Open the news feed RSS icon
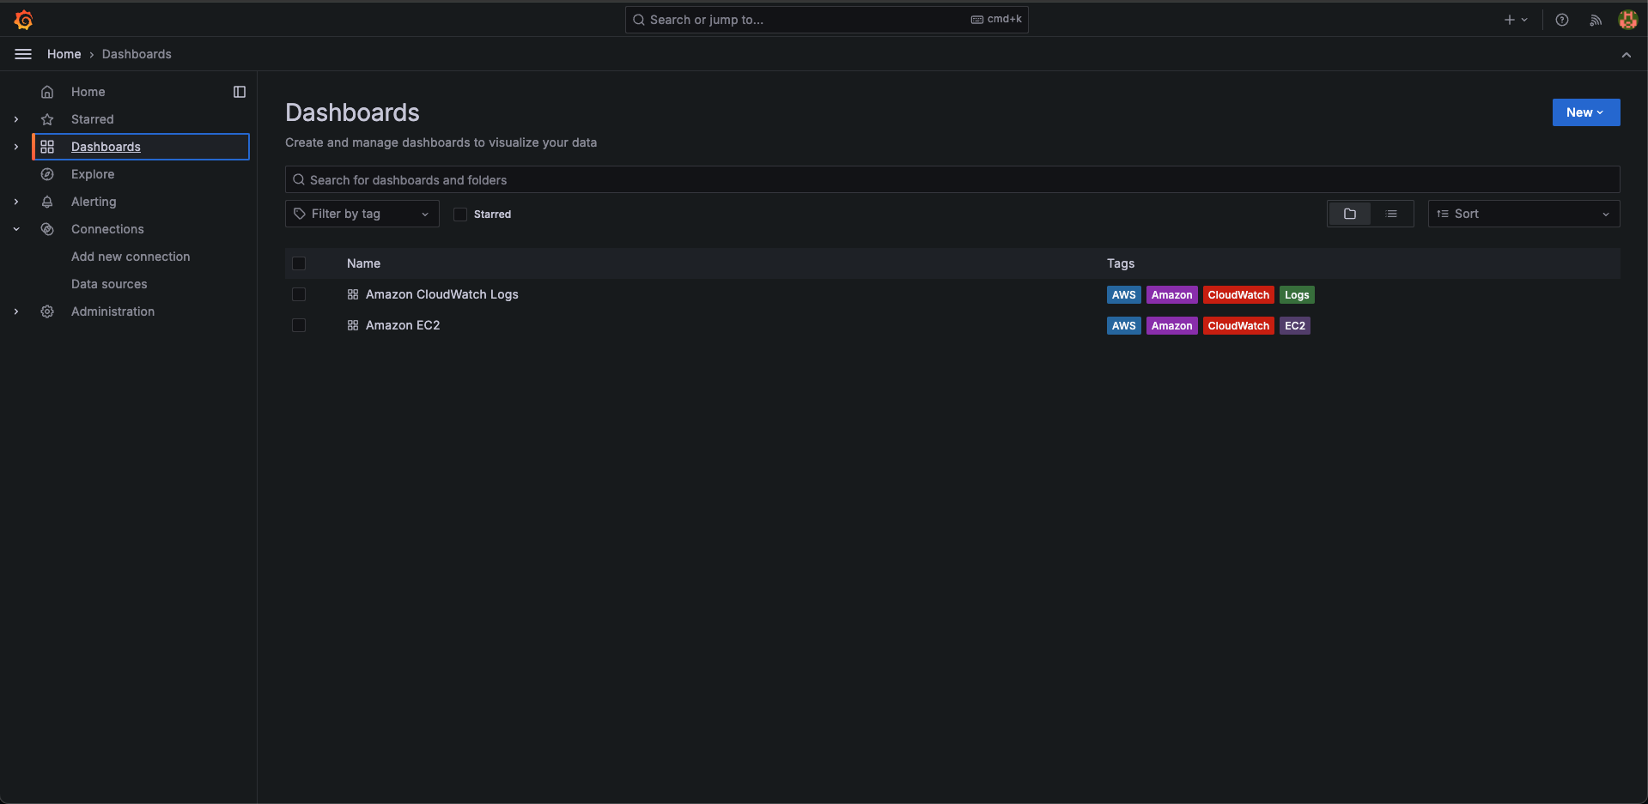 [x=1596, y=20]
